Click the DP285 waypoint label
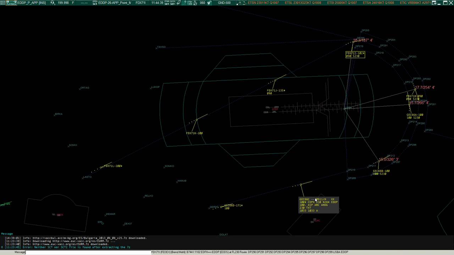 (x=365, y=30)
